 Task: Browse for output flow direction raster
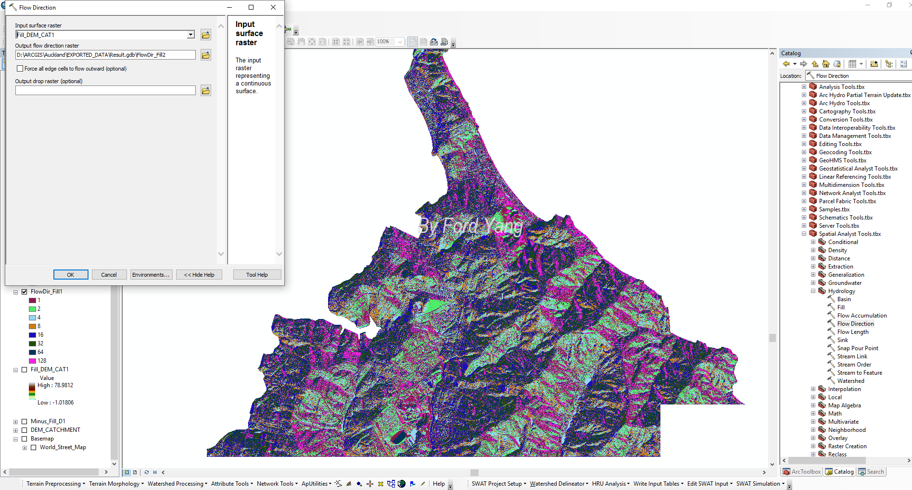pyautogui.click(x=206, y=55)
